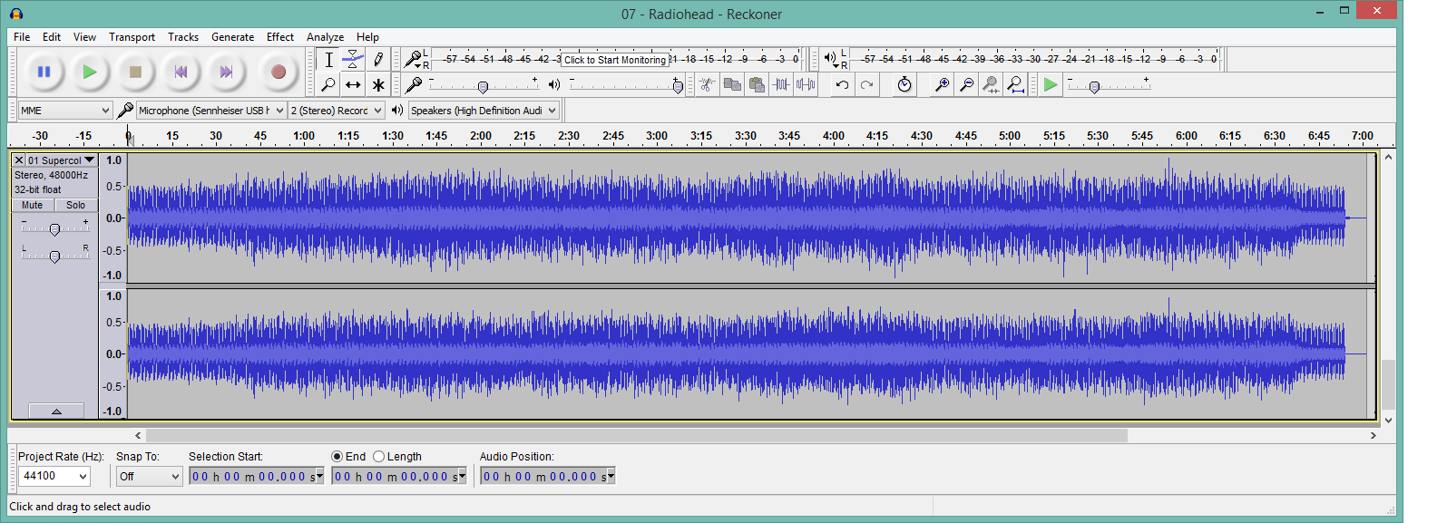Click the Fit Project zoom icon
This screenshot has width=1447, height=523.
pyautogui.click(x=1016, y=84)
